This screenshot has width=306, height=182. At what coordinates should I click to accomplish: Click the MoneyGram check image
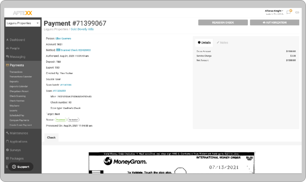coord(171,163)
